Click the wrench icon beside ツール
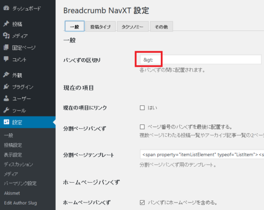 [6, 110]
